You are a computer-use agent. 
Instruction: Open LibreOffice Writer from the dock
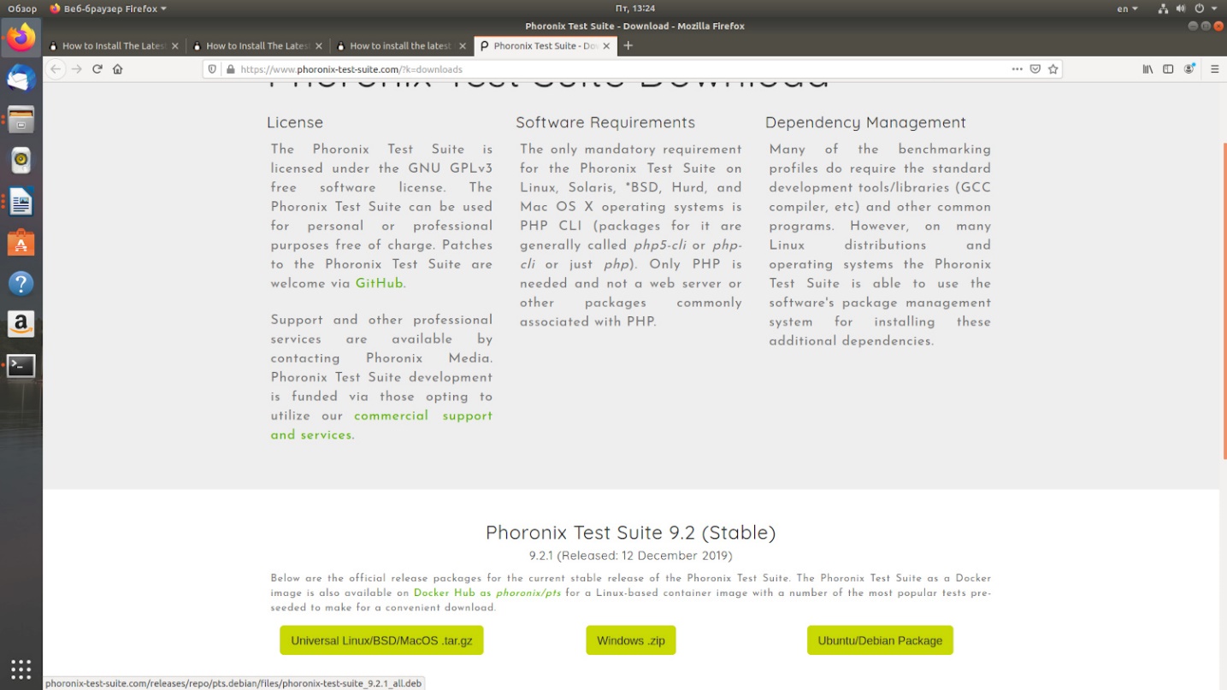tap(21, 202)
